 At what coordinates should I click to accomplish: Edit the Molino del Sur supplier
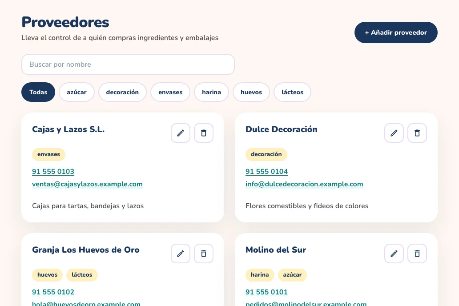pos(394,254)
